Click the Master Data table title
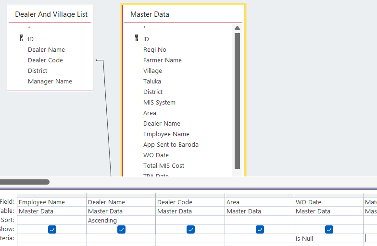377x246 pixels. click(150, 14)
